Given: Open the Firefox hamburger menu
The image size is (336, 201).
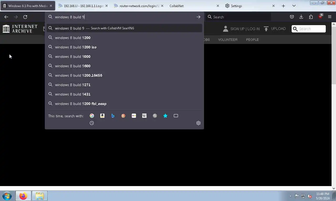Looking at the screenshot, I should coord(330,17).
